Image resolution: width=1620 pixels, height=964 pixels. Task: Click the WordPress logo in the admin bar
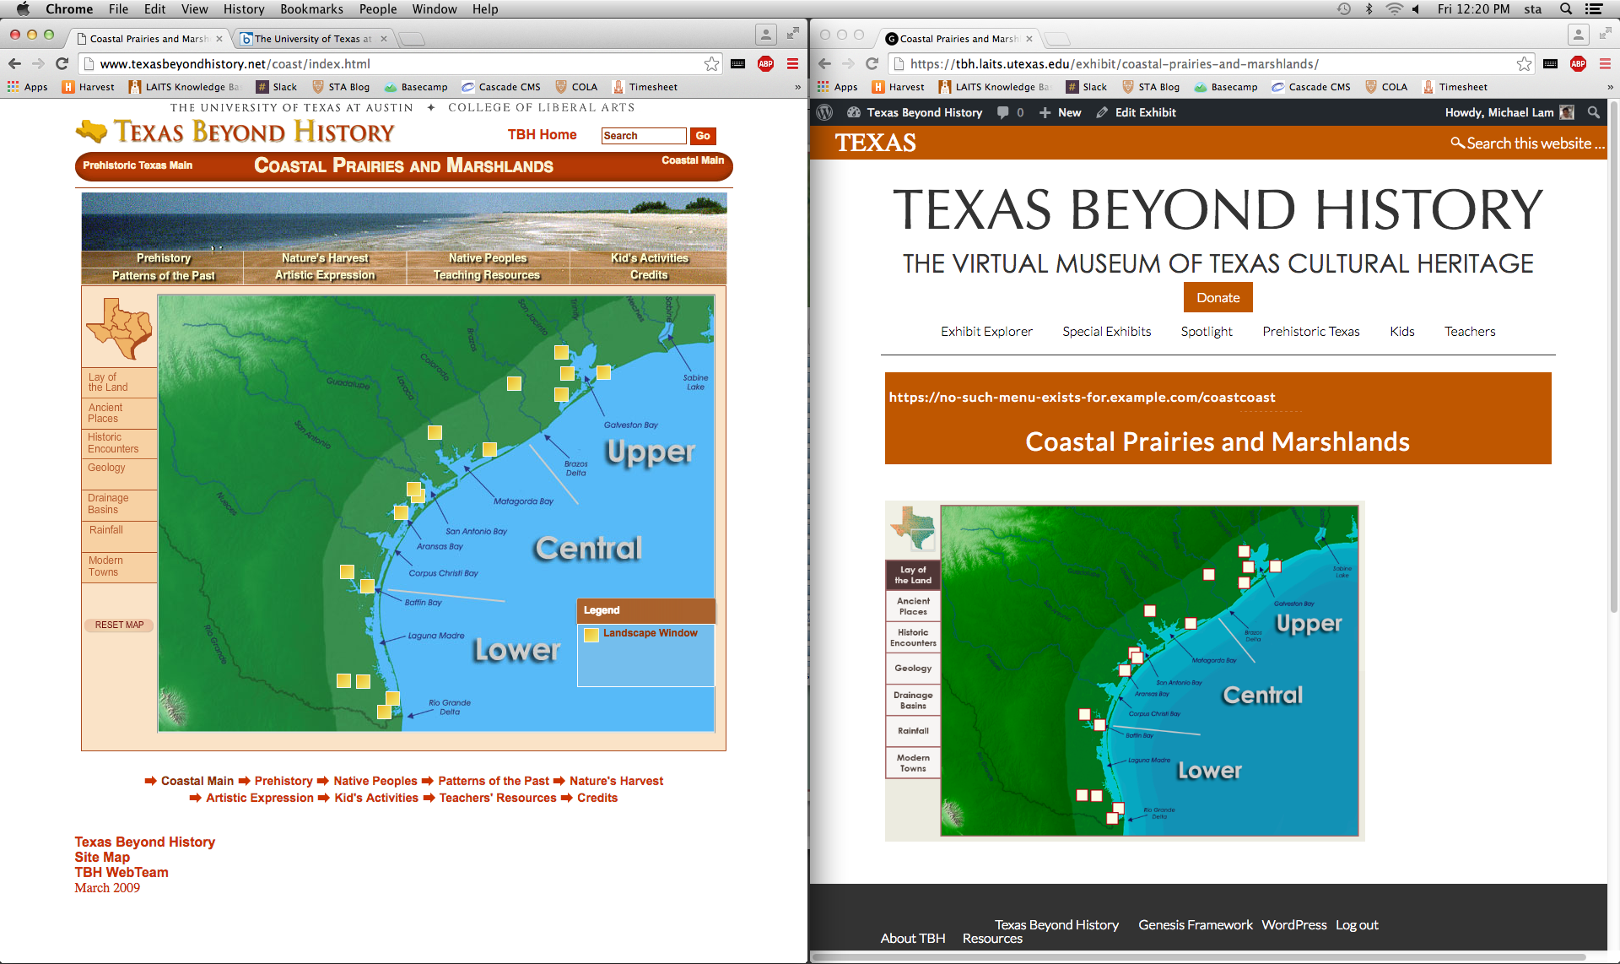pos(825,112)
